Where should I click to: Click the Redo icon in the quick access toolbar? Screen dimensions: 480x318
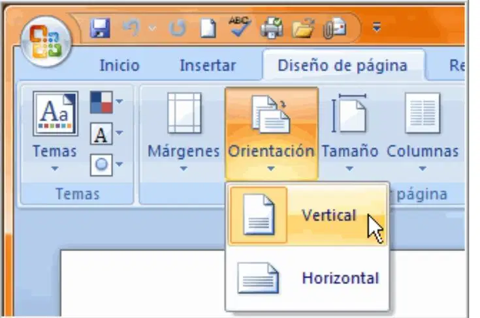178,29
